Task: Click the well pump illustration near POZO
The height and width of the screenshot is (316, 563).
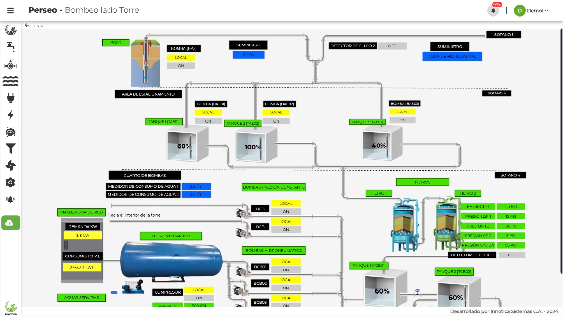Action: [x=146, y=62]
